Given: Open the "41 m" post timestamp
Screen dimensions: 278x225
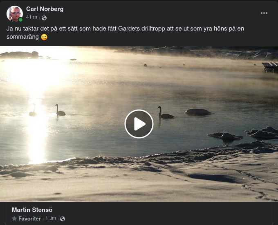Looking at the screenshot, I should point(31,18).
